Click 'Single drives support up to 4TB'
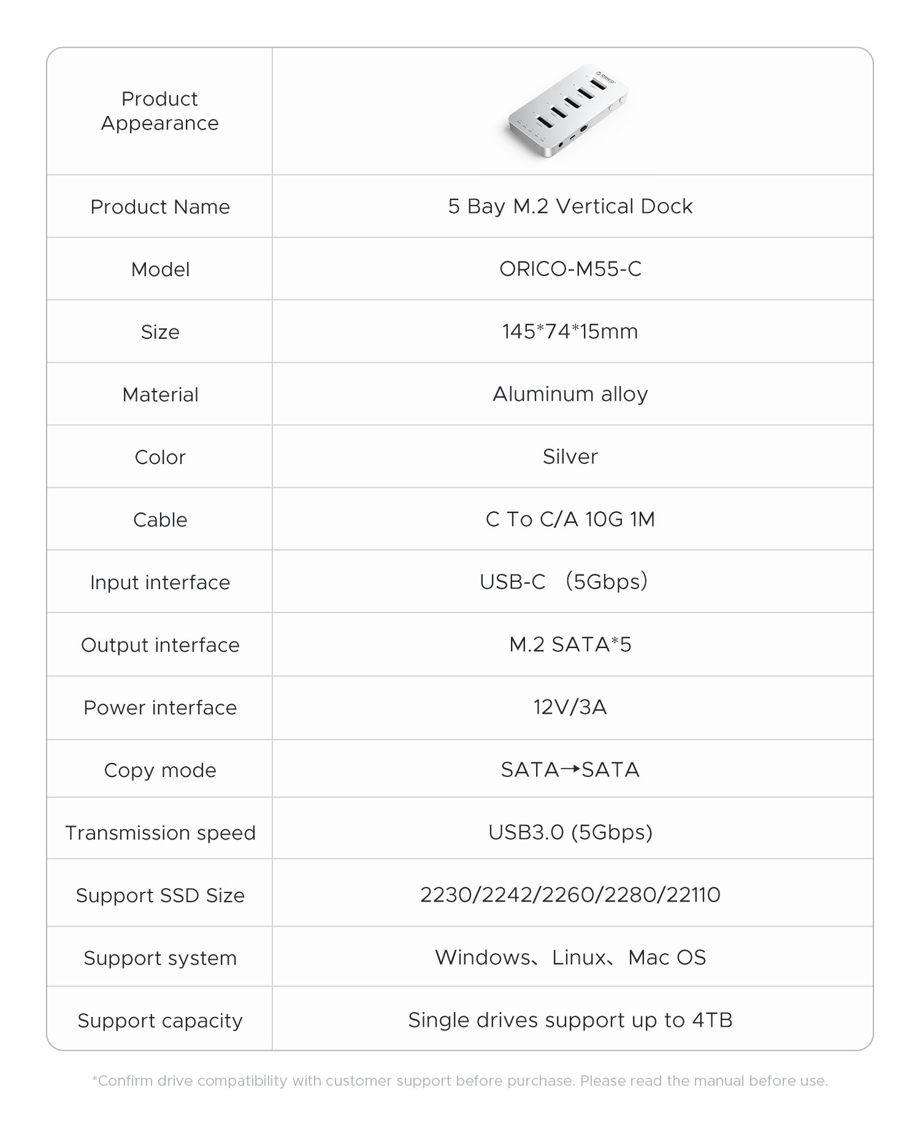The width and height of the screenshot is (920, 1133). 570,1020
